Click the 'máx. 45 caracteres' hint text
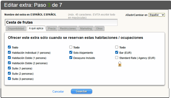This screenshot has width=171, height=98. (x=92, y=16)
